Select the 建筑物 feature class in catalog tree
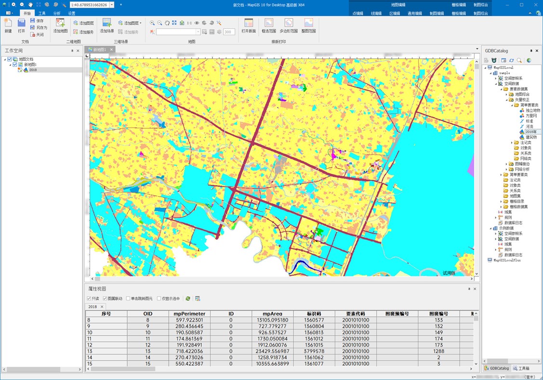 530,137
